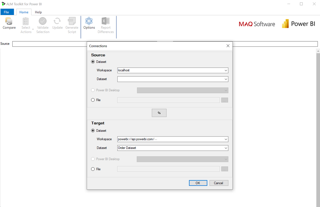Select Power BI Desktop radio button under Source
Screen dimensions: 320x207
pos(93,90)
